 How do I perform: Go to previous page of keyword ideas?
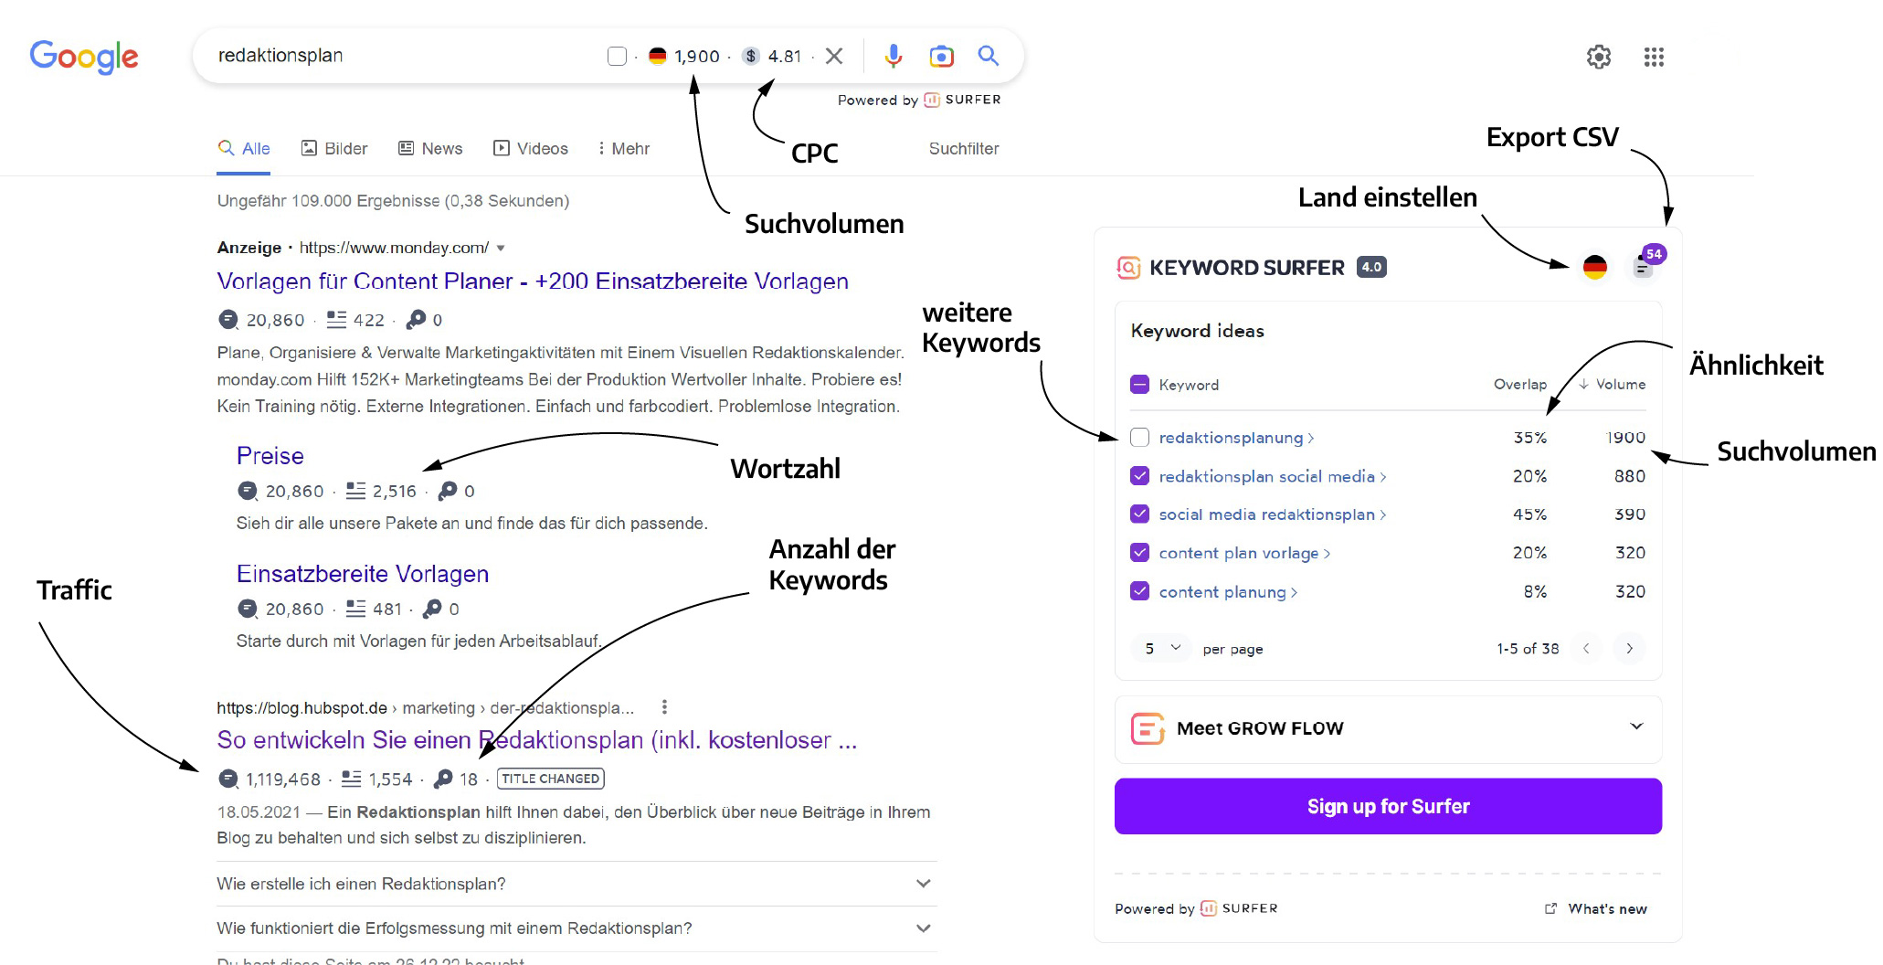point(1586,648)
